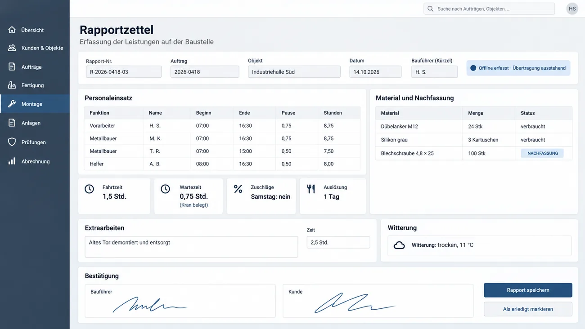Image resolution: width=585 pixels, height=329 pixels.
Task: Click the percent icon on the Zuschläge card
Action: (238, 189)
